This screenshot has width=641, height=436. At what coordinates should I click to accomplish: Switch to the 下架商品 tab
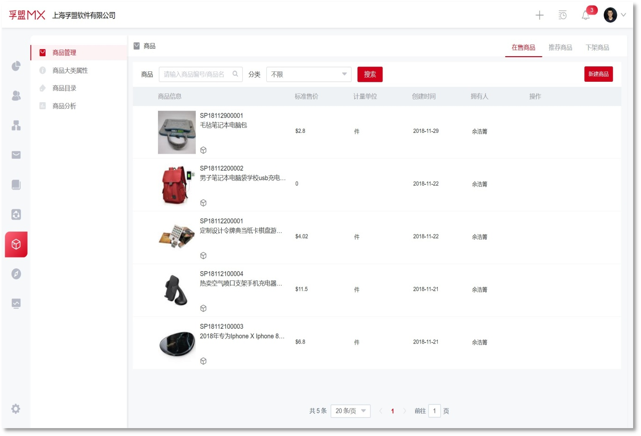597,47
